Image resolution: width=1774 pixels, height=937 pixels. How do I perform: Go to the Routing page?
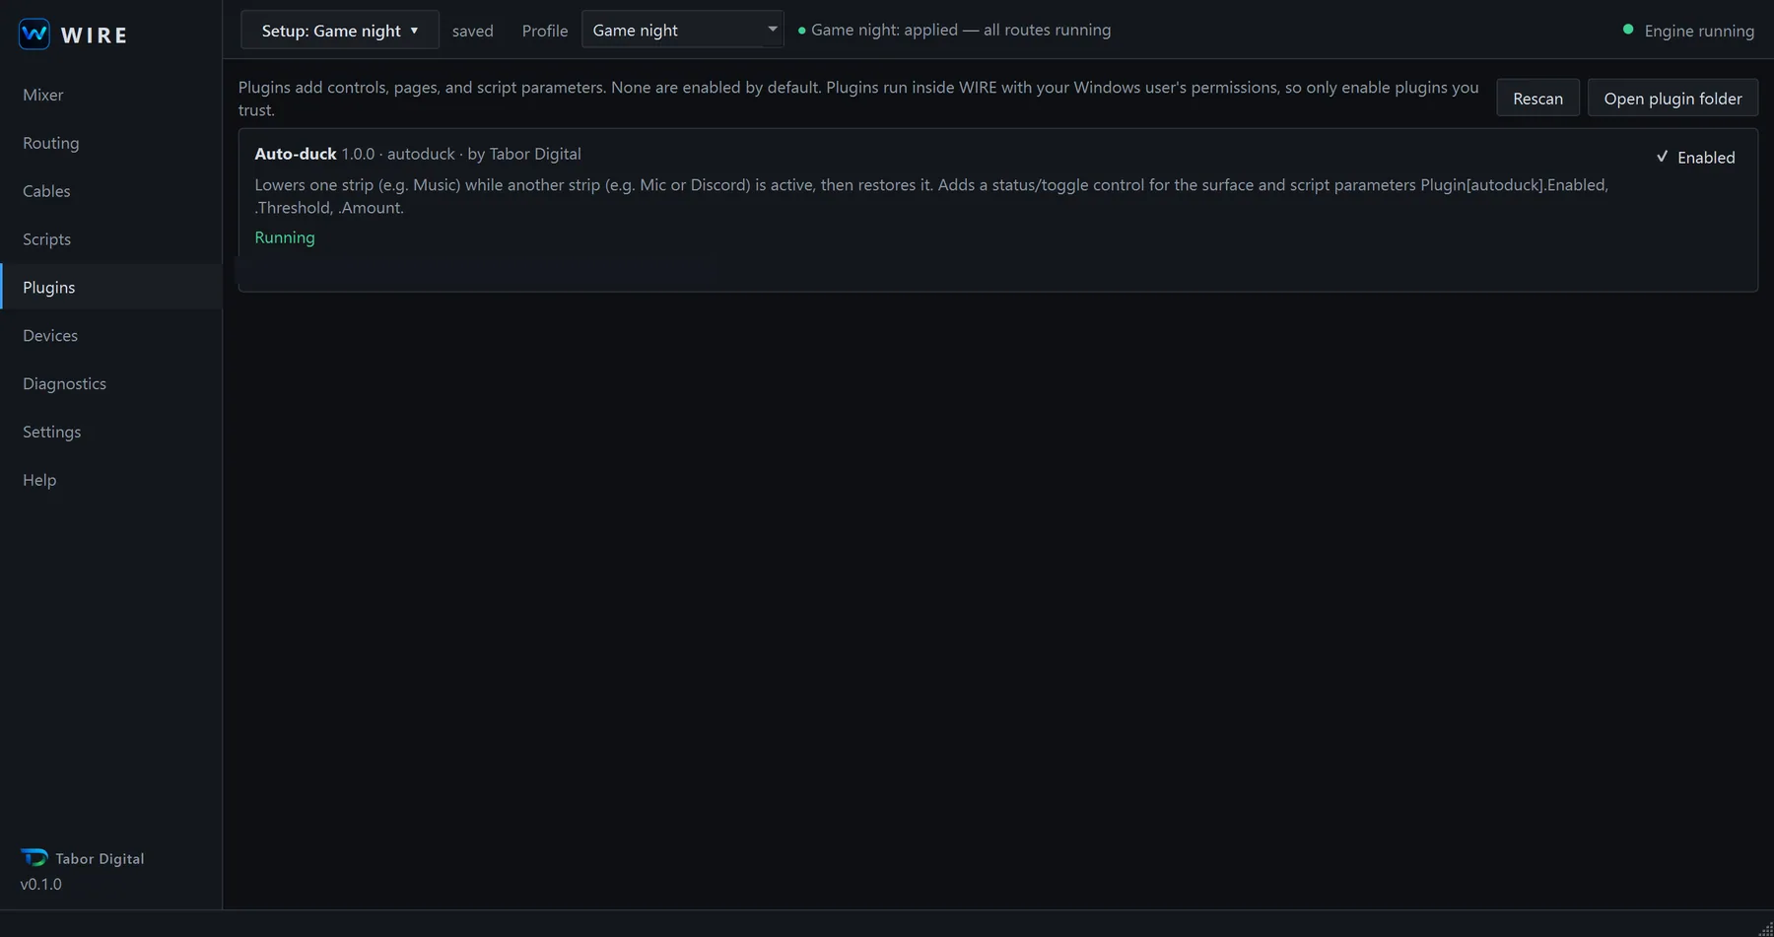tap(111, 143)
